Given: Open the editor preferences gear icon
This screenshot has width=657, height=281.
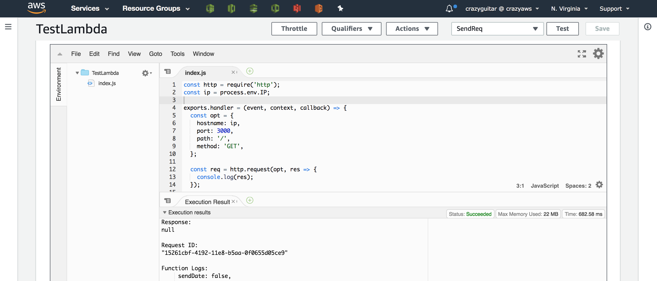Looking at the screenshot, I should click(598, 54).
